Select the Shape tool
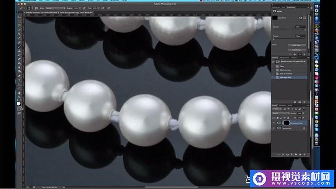Viewport: 336px width, 189px height. coord(19,88)
